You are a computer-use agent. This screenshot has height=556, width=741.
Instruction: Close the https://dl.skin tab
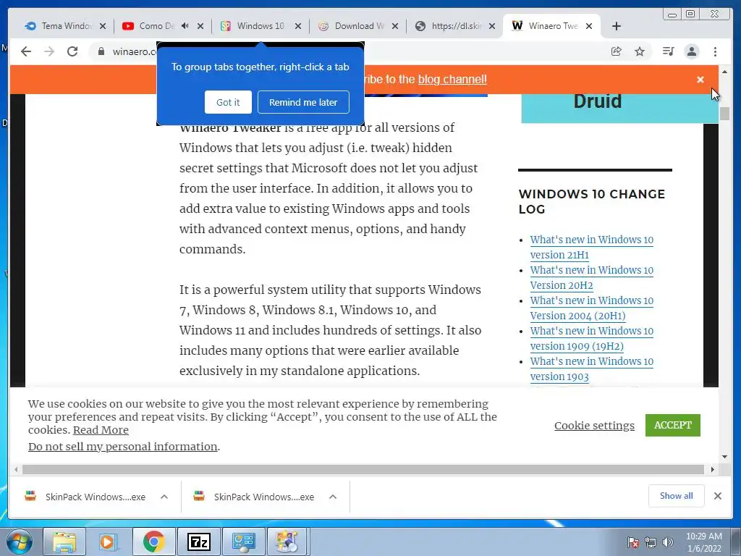tap(492, 26)
